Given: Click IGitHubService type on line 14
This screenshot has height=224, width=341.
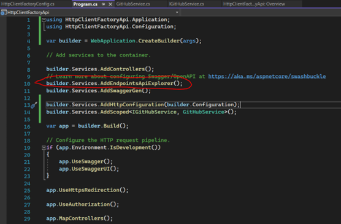Looking at the screenshot, I should 154,112.
